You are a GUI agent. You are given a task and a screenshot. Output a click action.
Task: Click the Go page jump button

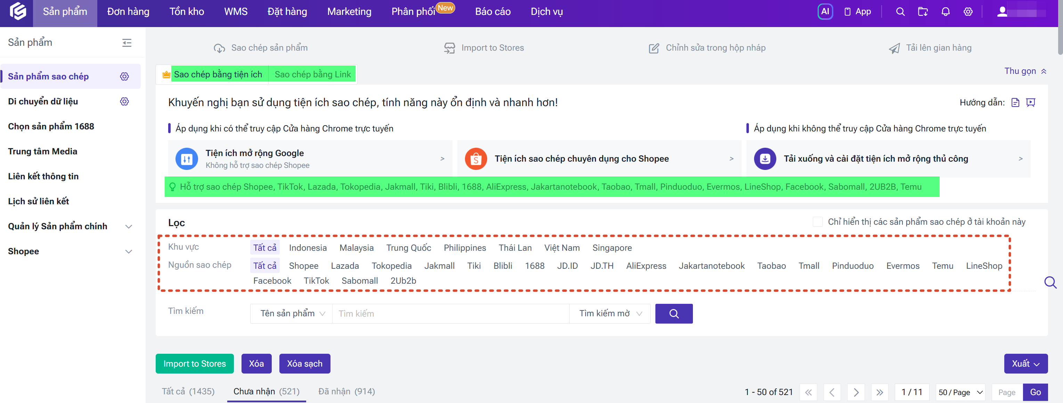pyautogui.click(x=1035, y=392)
